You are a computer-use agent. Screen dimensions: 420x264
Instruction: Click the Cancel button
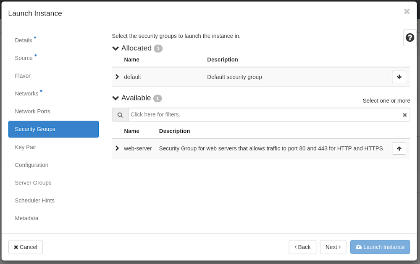26,247
